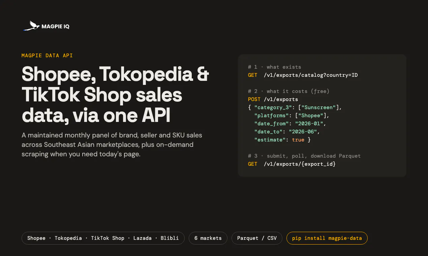Image resolution: width=428 pixels, height=256 pixels.
Task: Click the GET /v1/exports/catalog?country=ID line
Action: [303, 75]
